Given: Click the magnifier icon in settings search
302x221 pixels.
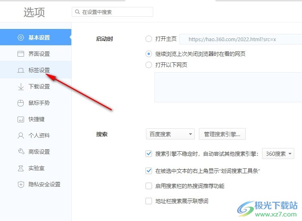Looking at the screenshot, I should pyautogui.click(x=77, y=12).
